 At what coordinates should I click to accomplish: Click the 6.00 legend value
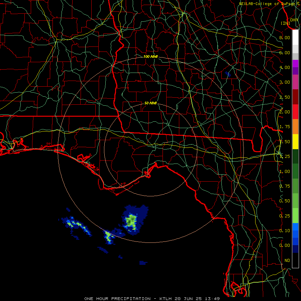(x=285, y=53)
